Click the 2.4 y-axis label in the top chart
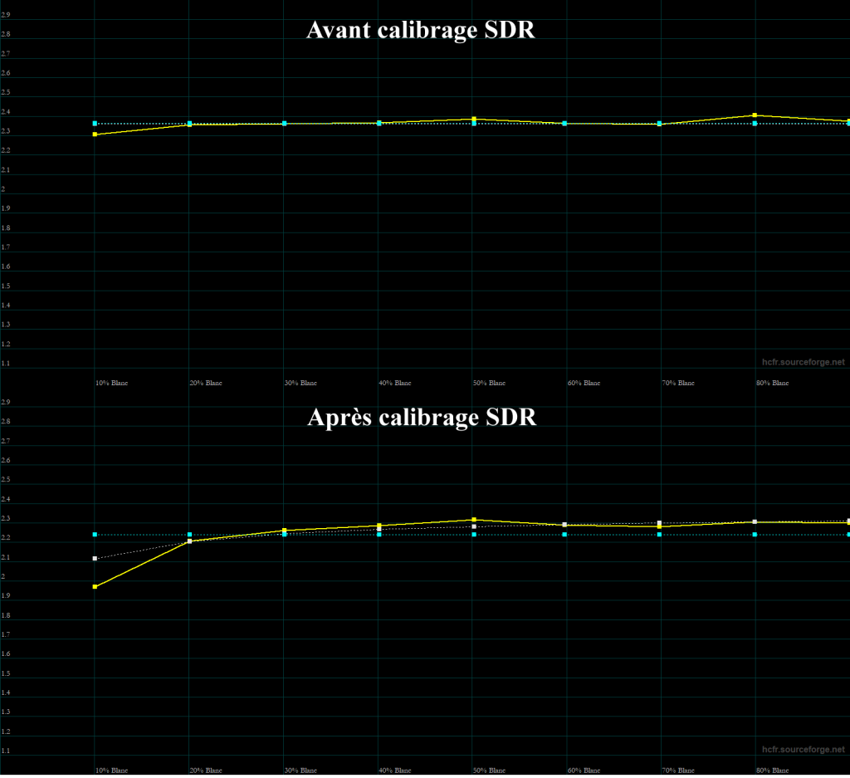The image size is (850, 778). 5,112
